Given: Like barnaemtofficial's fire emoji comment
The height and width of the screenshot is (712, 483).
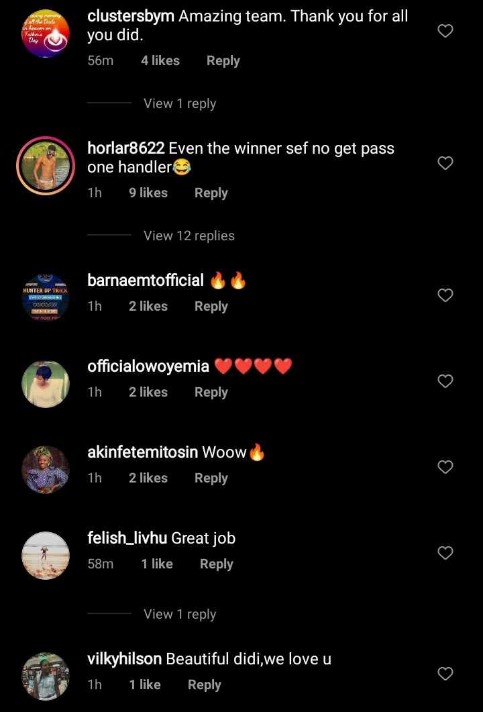Looking at the screenshot, I should tap(445, 295).
